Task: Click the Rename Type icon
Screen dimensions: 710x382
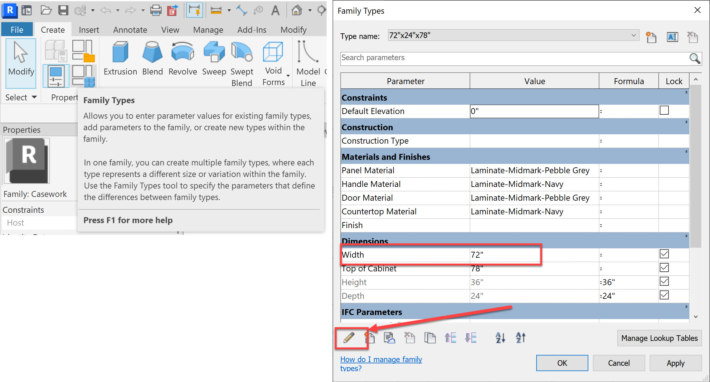Action: (x=673, y=37)
